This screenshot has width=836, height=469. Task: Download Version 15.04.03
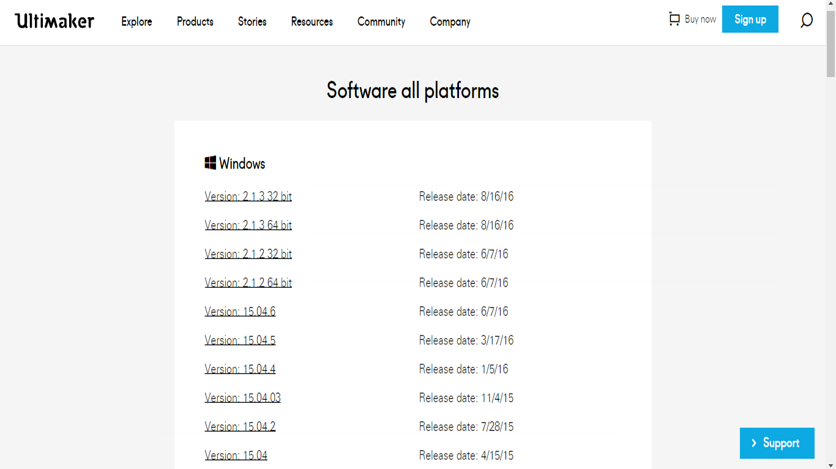point(242,398)
